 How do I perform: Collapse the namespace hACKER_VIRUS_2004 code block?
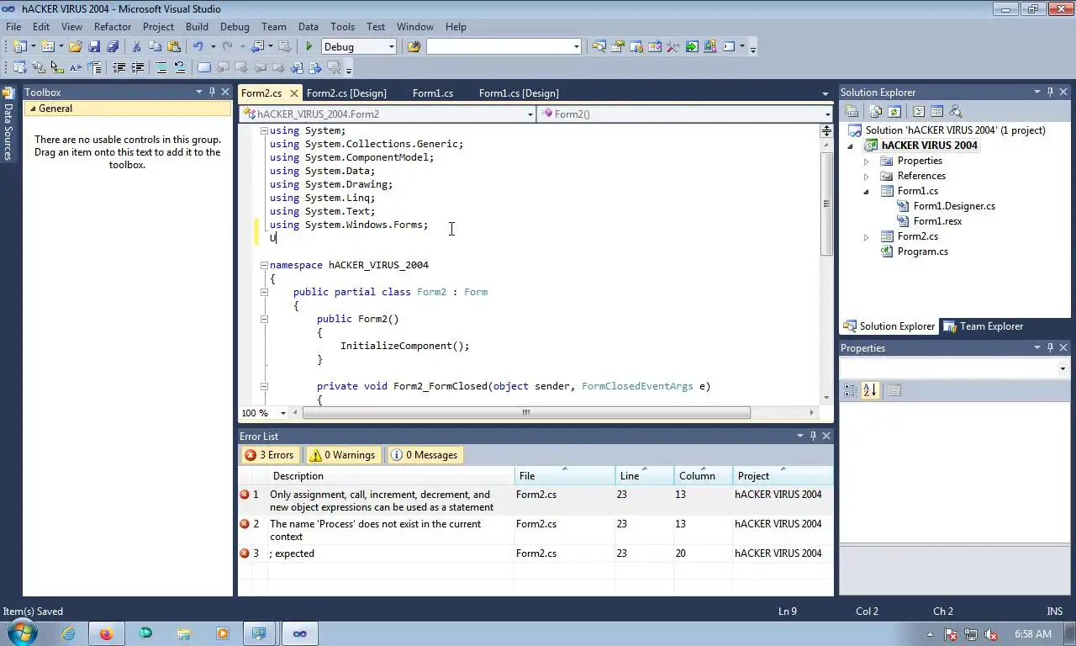tap(264, 265)
